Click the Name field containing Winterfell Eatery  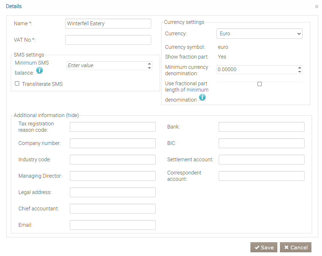coord(108,24)
